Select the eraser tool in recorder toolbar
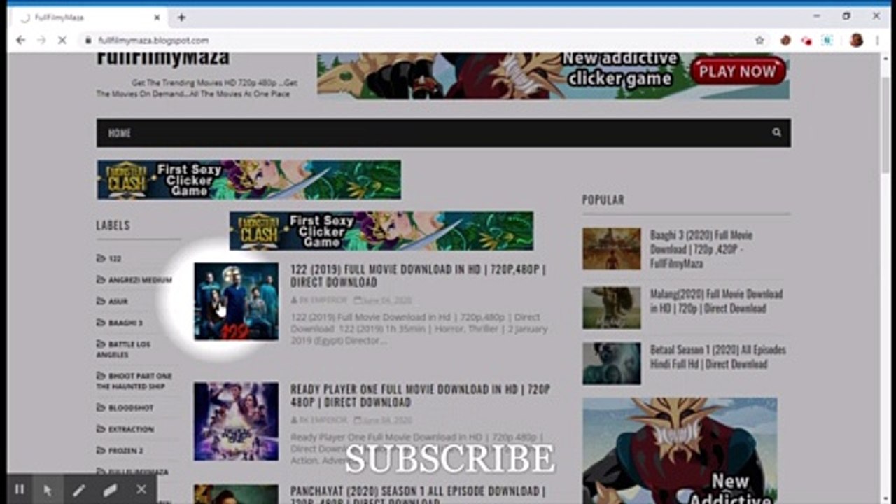Viewport: 896px width, 504px height. [110, 489]
